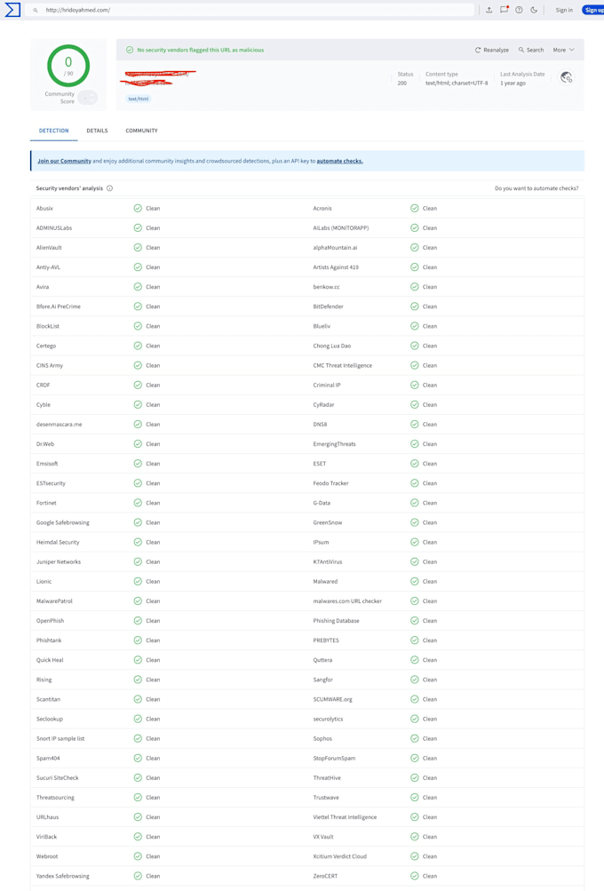Click content type "text/html; charset=UTF-8" value
604x891 pixels.
[x=457, y=83]
